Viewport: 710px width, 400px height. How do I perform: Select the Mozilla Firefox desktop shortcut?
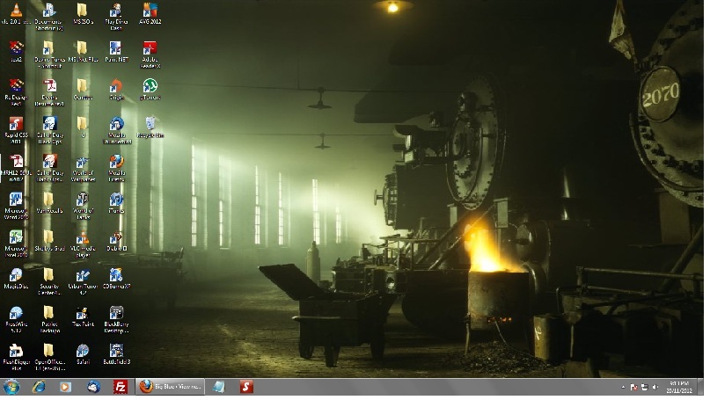[x=116, y=163]
